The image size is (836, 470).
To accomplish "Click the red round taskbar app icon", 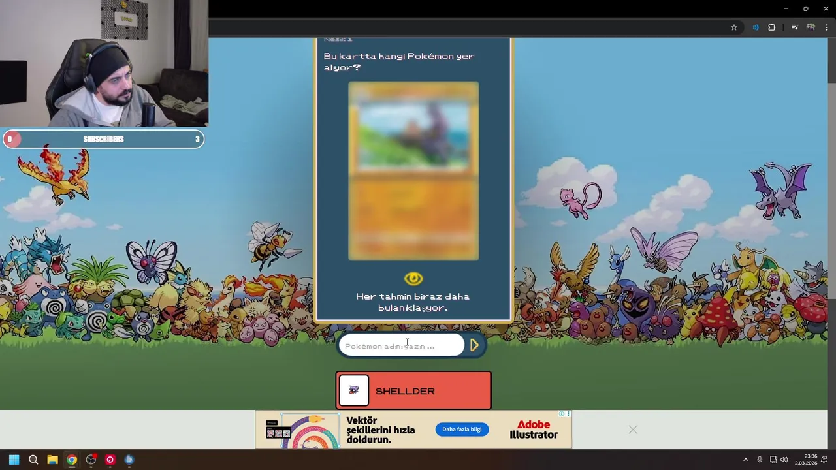I will coord(110,460).
